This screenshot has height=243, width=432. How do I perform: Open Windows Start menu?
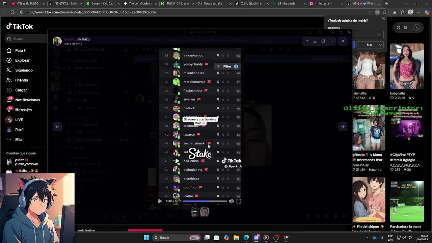coord(146,238)
